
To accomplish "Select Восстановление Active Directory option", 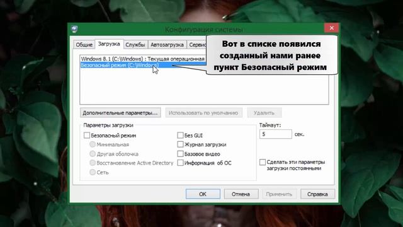I will point(93,163).
